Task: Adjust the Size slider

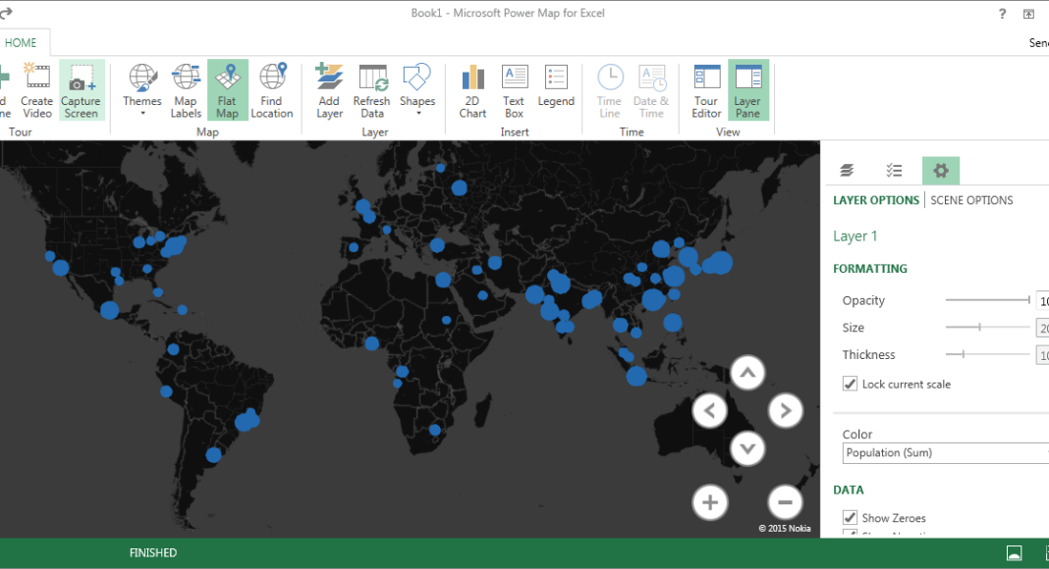Action: 987,328
